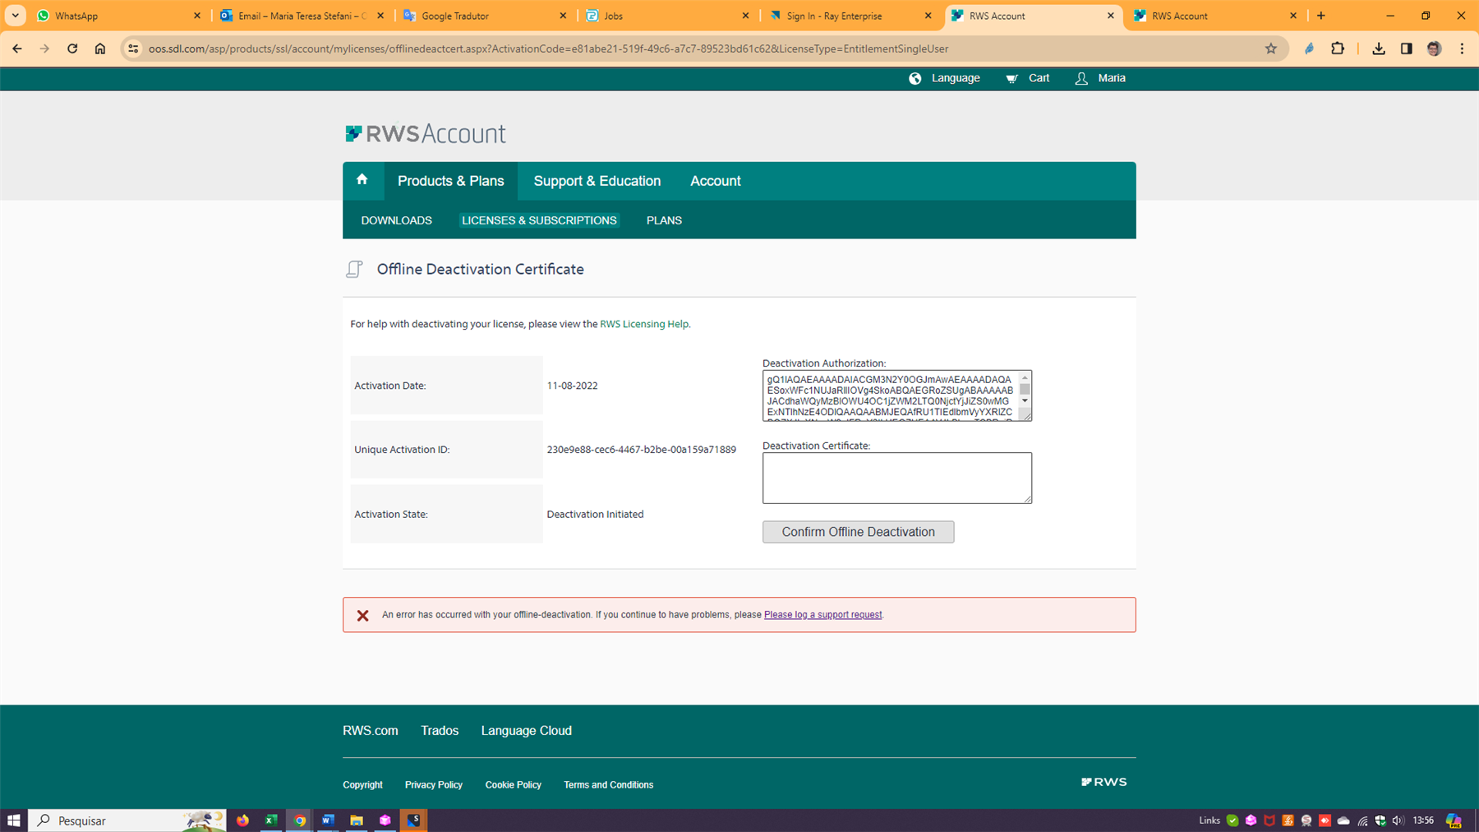Switch to the Sign In Ray Enterprise tab
This screenshot has height=832, width=1479.
click(x=850, y=16)
